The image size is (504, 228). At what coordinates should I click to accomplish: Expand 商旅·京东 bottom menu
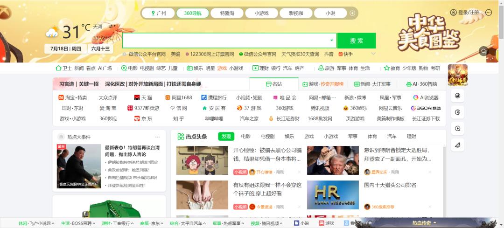(162, 223)
